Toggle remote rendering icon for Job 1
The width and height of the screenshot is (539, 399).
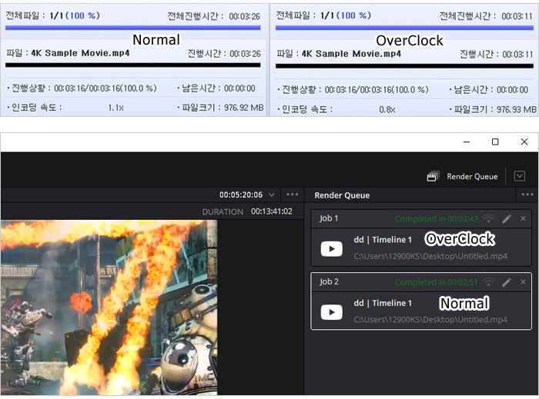click(x=488, y=218)
